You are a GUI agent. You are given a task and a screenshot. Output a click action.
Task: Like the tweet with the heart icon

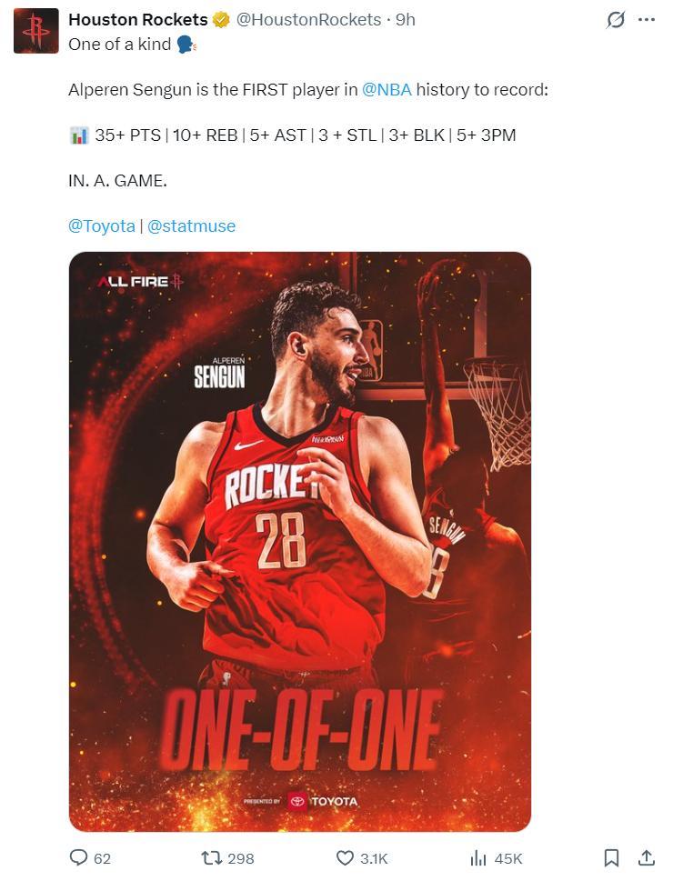click(x=345, y=858)
